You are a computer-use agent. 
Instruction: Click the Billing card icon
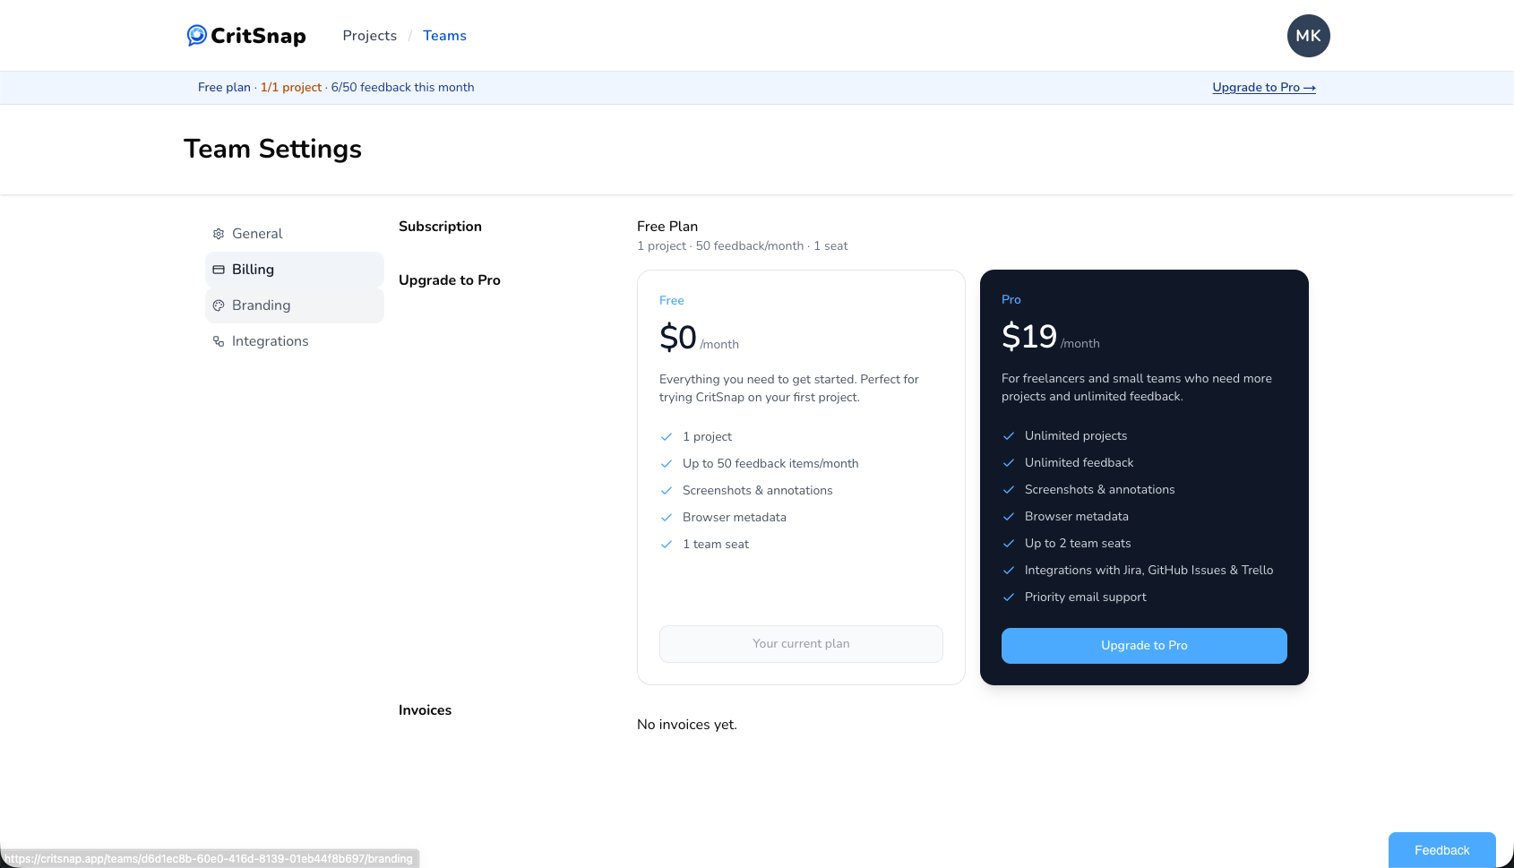pyautogui.click(x=219, y=270)
